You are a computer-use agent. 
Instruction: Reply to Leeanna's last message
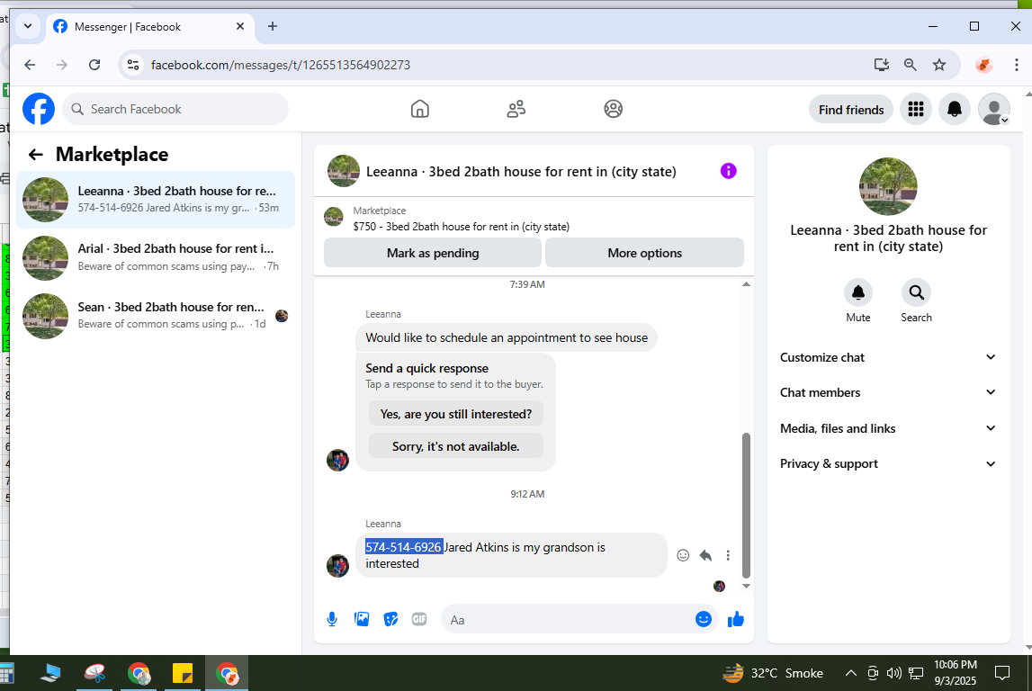point(705,555)
